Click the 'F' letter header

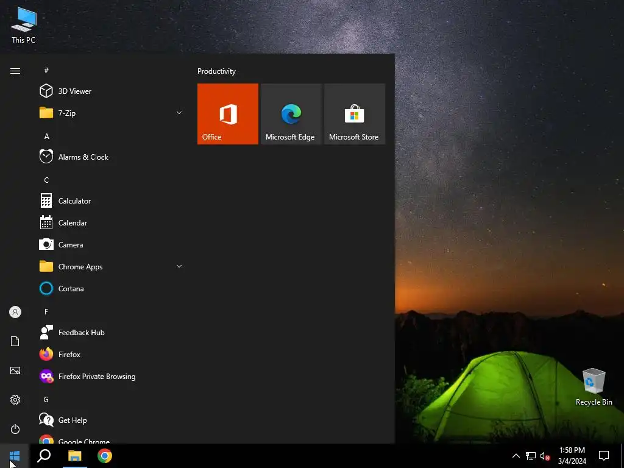46,311
